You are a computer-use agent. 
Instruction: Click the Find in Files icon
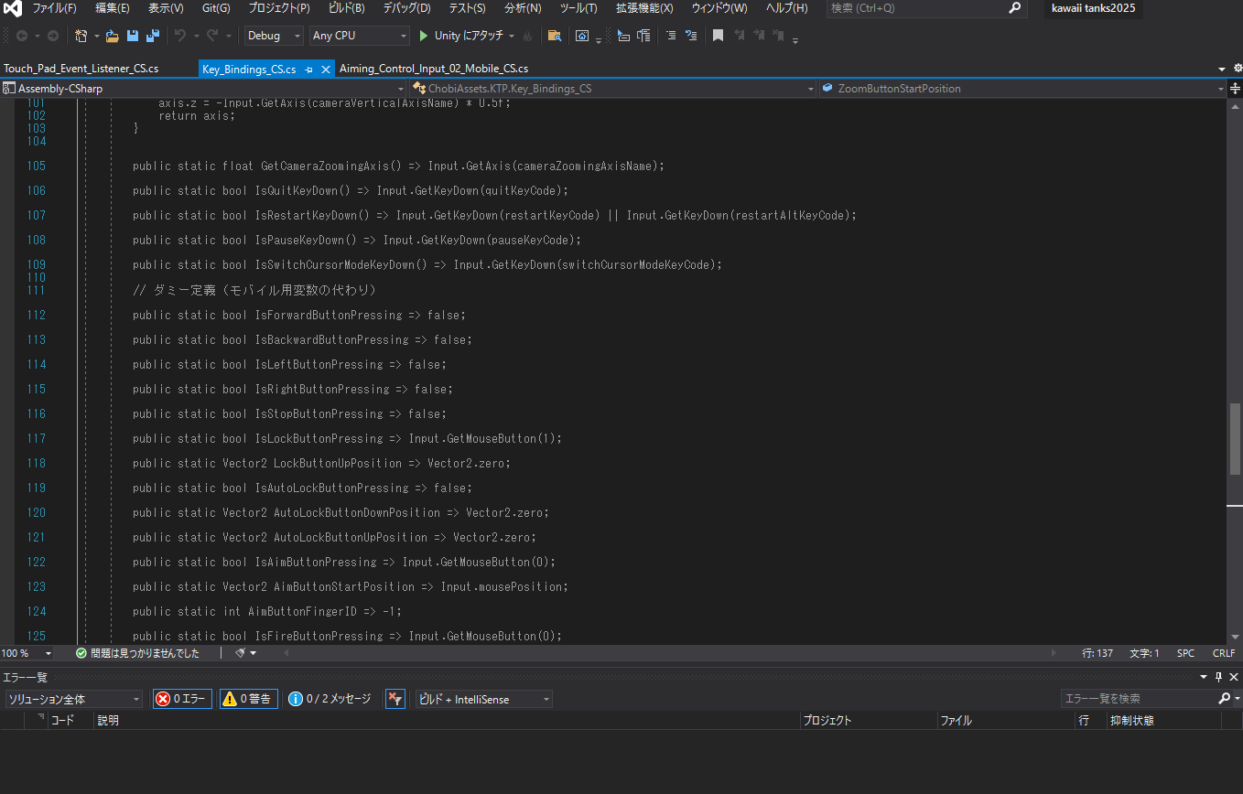click(x=554, y=36)
